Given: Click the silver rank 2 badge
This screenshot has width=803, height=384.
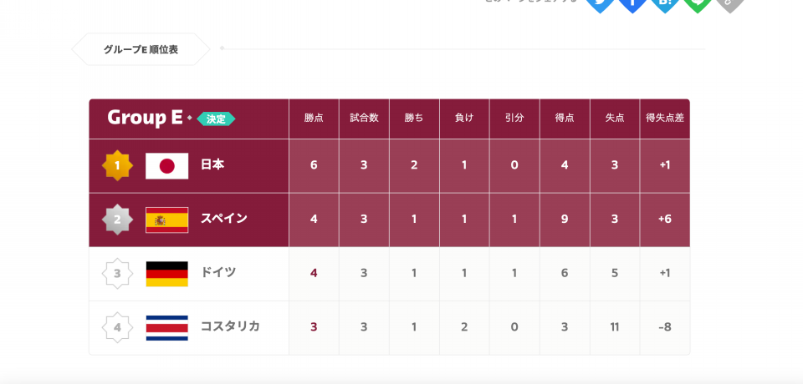Looking at the screenshot, I should (117, 220).
